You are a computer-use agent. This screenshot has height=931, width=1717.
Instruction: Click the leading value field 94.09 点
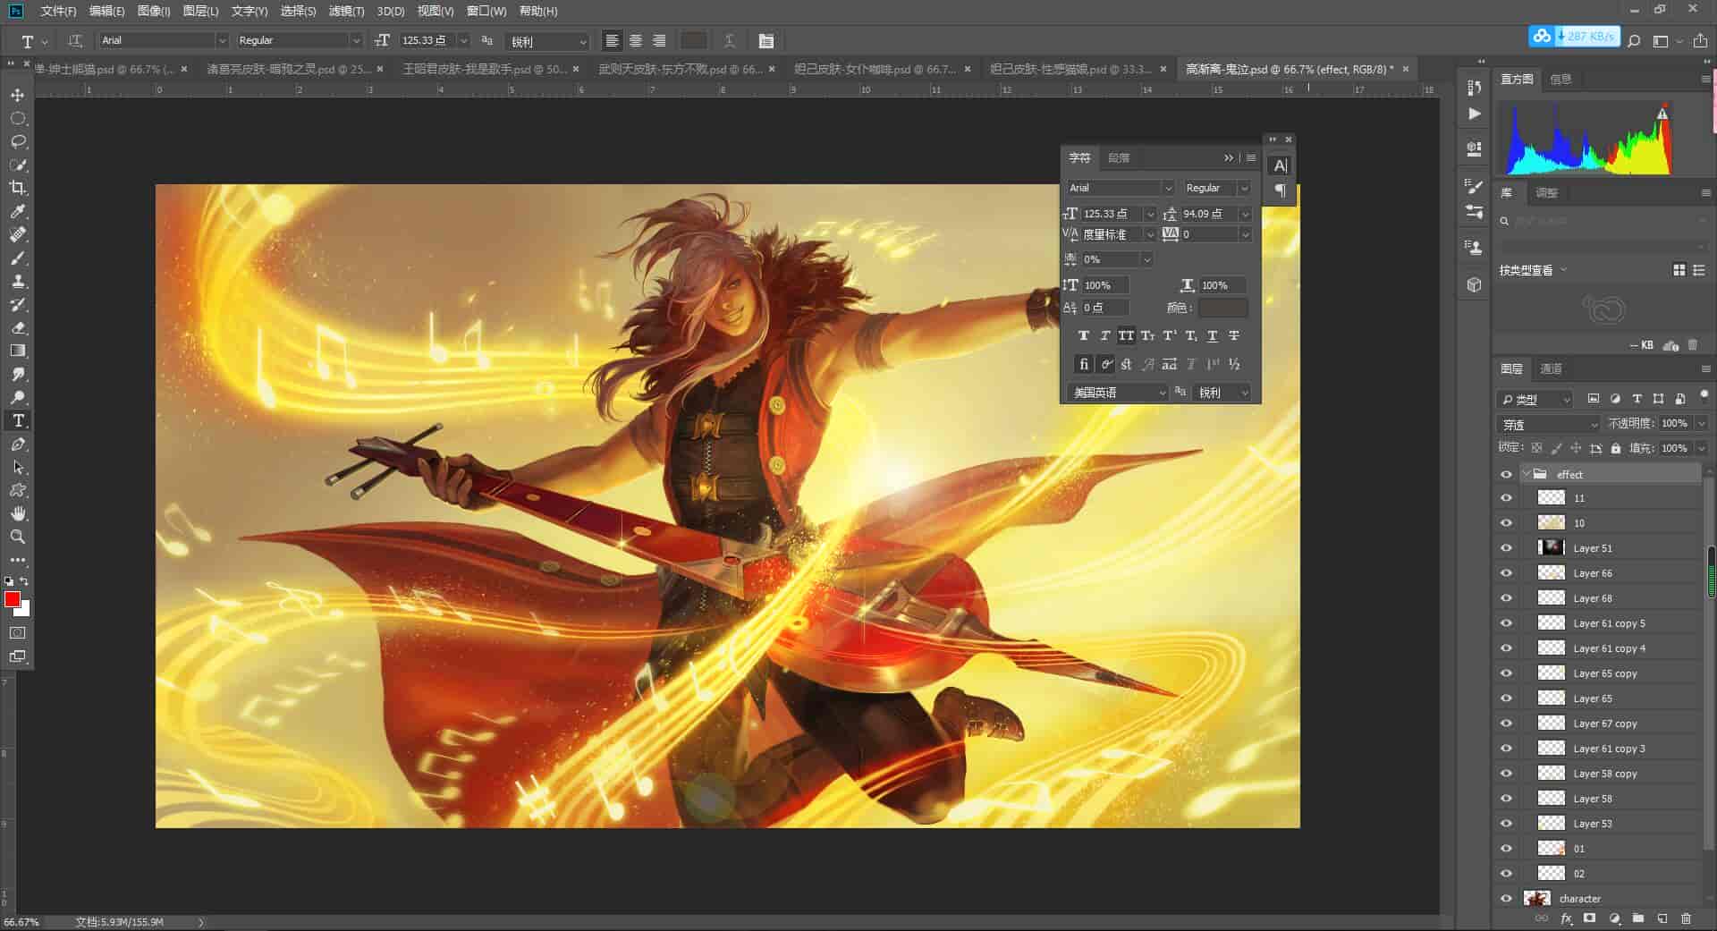coord(1208,214)
